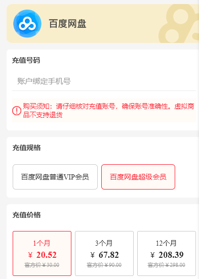Click the red exclamation warning icon
199x279 pixels.
17,111
